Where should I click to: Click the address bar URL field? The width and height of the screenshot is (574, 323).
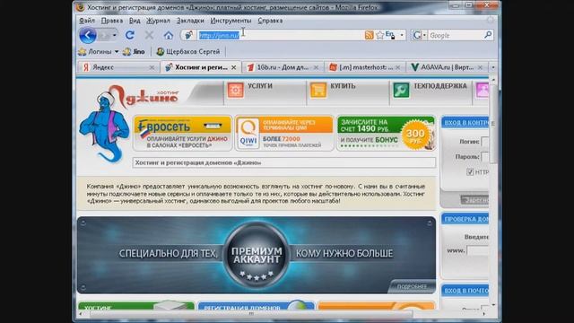coord(279,35)
